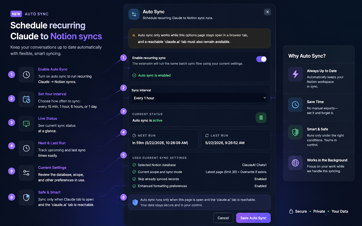Pause auto sync with the green pause button
Image resolution: width=362 pixels, height=226 pixels.
(x=261, y=118)
